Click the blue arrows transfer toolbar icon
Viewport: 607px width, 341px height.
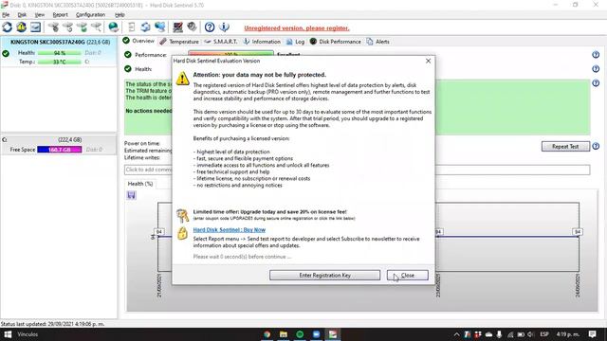tap(145, 27)
